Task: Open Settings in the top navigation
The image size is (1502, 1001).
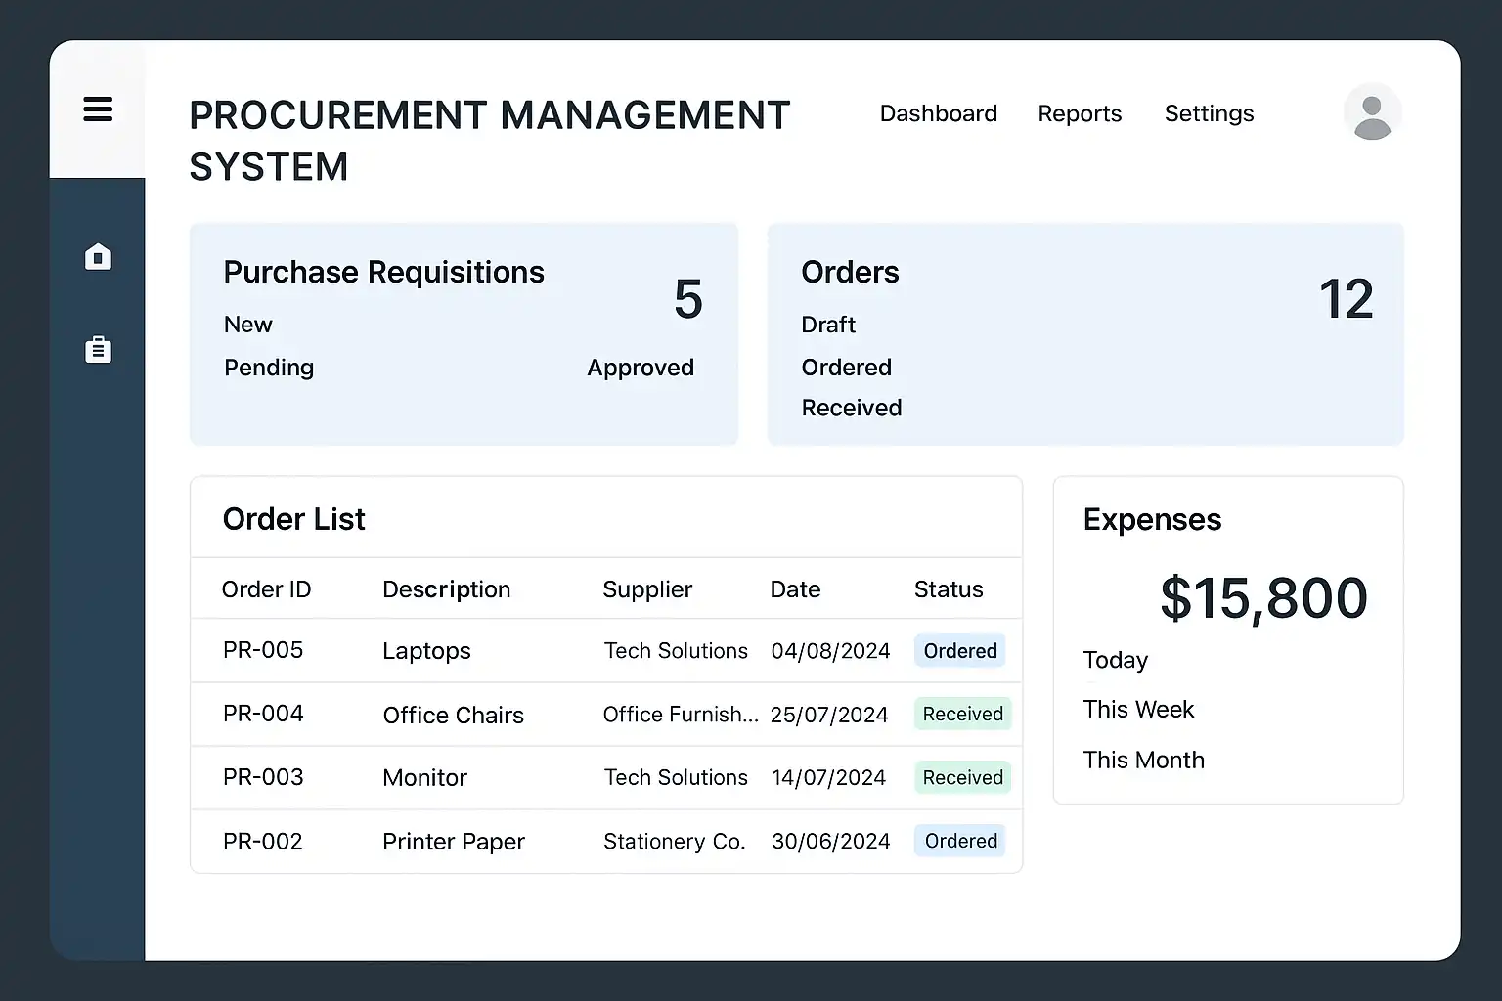Action: [1209, 113]
